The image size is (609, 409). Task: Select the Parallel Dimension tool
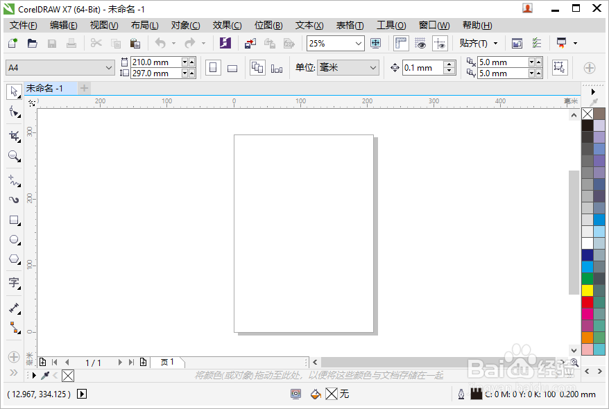14,308
